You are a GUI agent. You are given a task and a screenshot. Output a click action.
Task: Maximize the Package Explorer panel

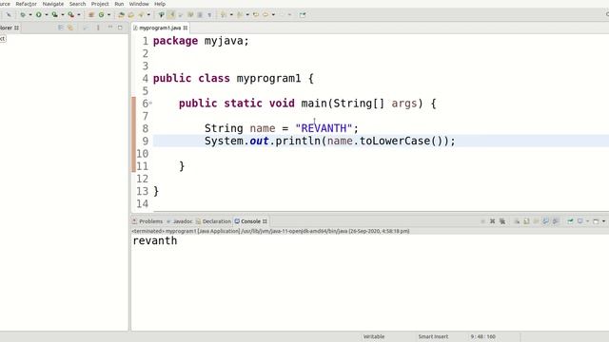(x=120, y=28)
